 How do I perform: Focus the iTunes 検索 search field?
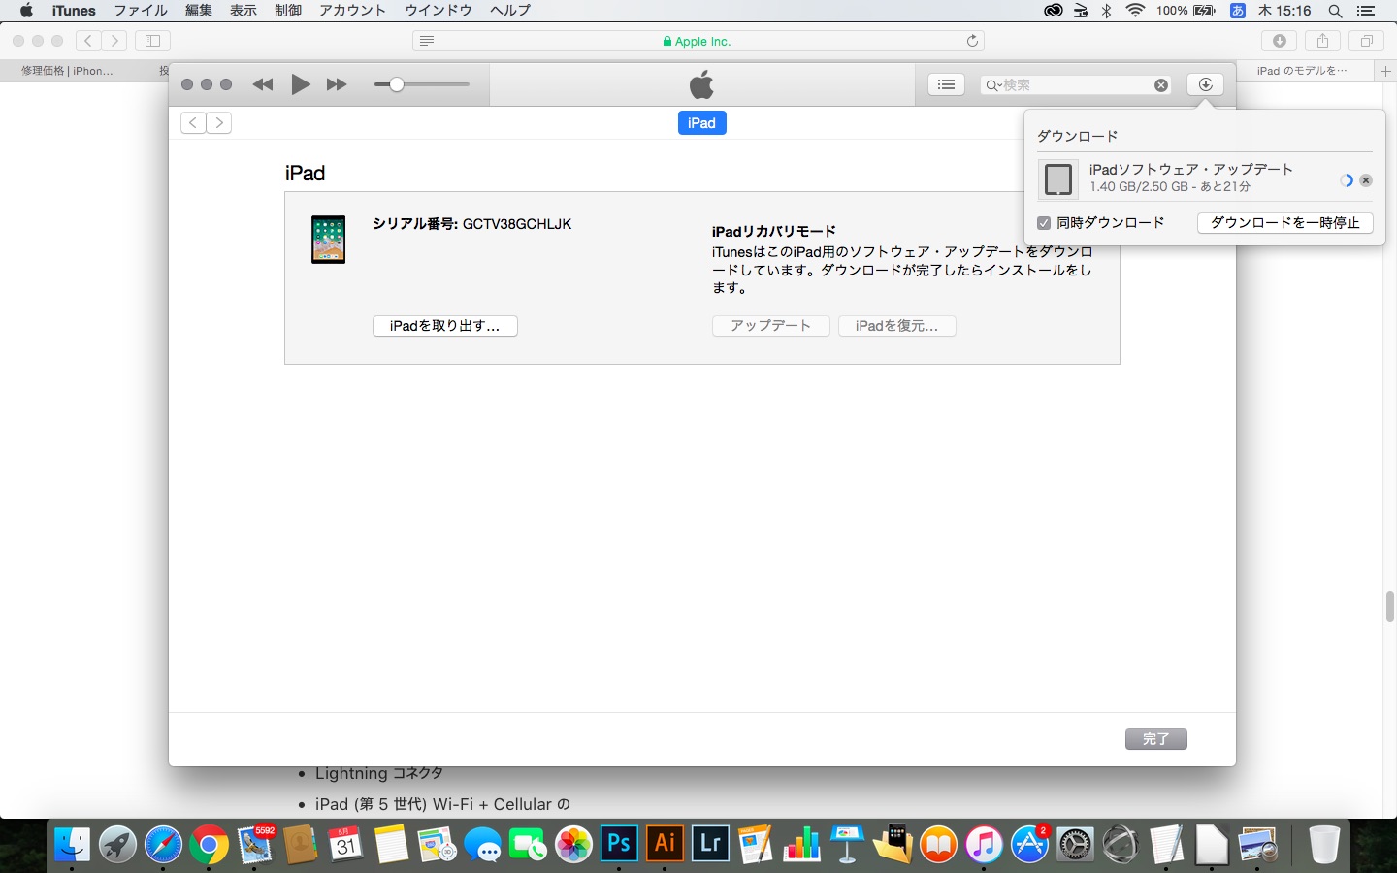point(1075,85)
